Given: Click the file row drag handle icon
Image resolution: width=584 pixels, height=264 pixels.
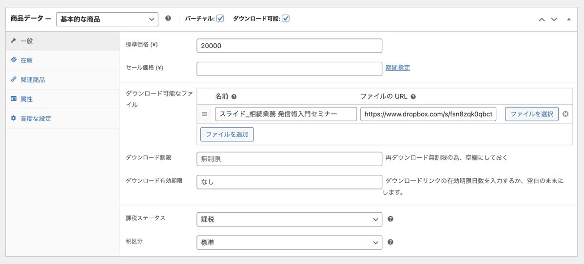Looking at the screenshot, I should point(204,114).
